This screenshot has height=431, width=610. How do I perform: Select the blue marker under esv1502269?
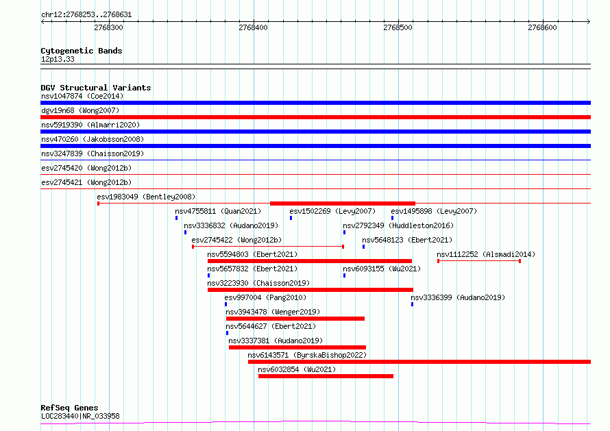pos(291,218)
